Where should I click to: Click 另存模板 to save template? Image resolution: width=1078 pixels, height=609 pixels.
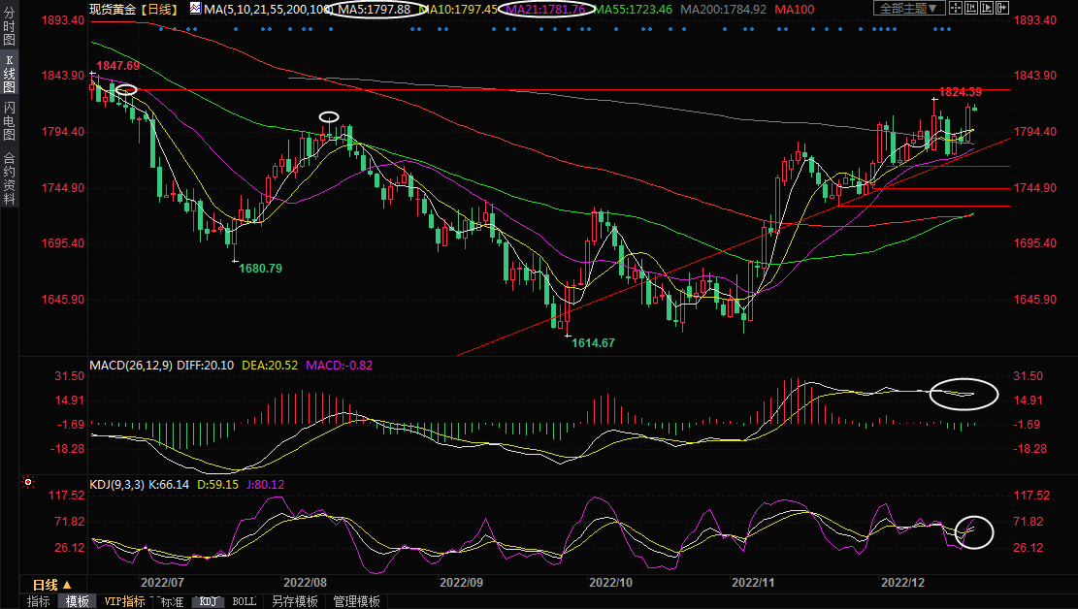295,601
